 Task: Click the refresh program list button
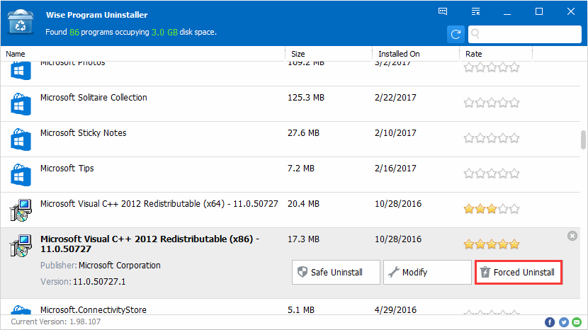pos(456,35)
